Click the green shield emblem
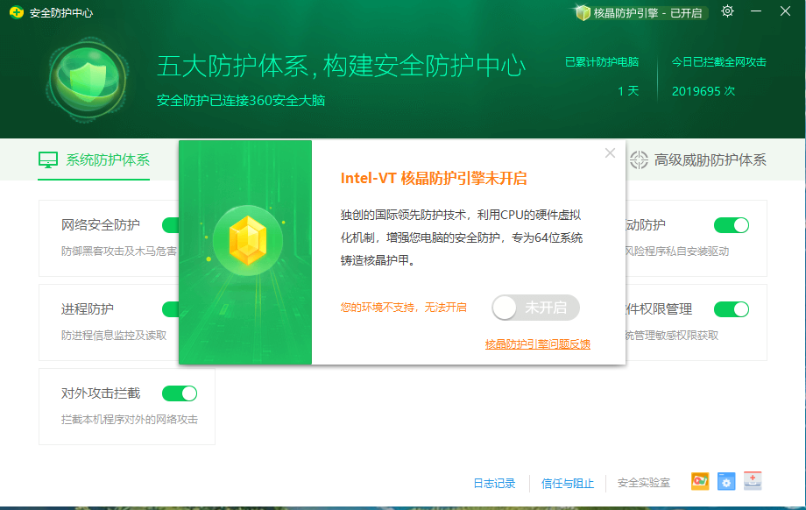Screen dimensions: 806x510 pyautogui.click(x=88, y=80)
